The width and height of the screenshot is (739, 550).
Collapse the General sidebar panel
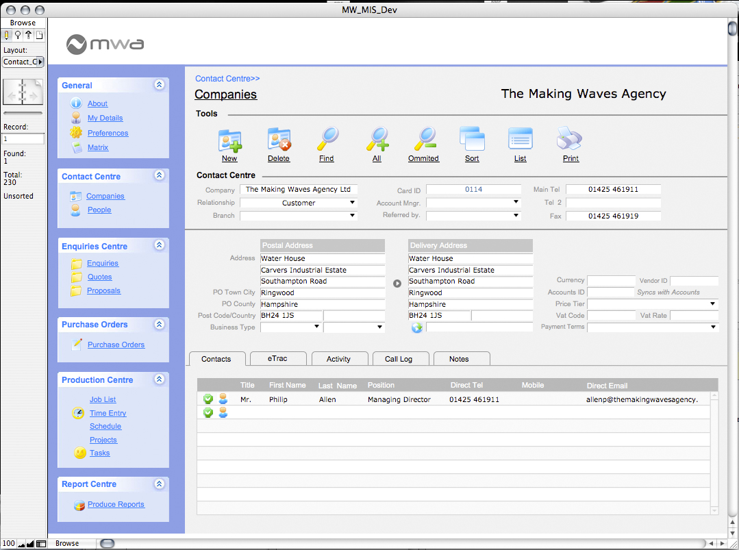[160, 85]
